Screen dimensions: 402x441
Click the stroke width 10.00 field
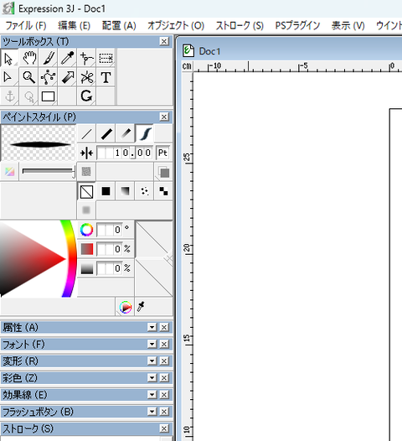point(125,153)
